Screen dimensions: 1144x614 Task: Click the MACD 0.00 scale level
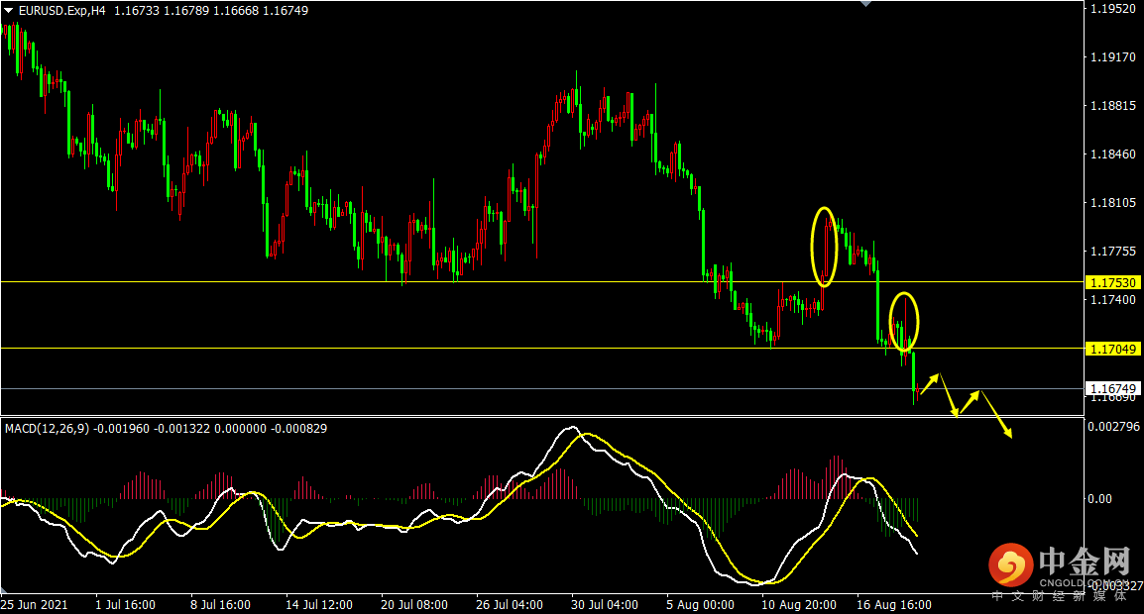coord(1099,498)
